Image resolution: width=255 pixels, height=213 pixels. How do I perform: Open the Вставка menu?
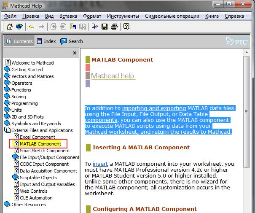[x=68, y=16]
